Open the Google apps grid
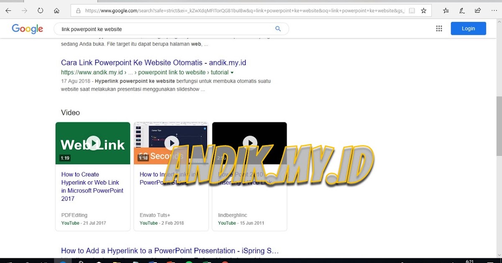Screen dimensions: 502x263 pyautogui.click(x=439, y=28)
